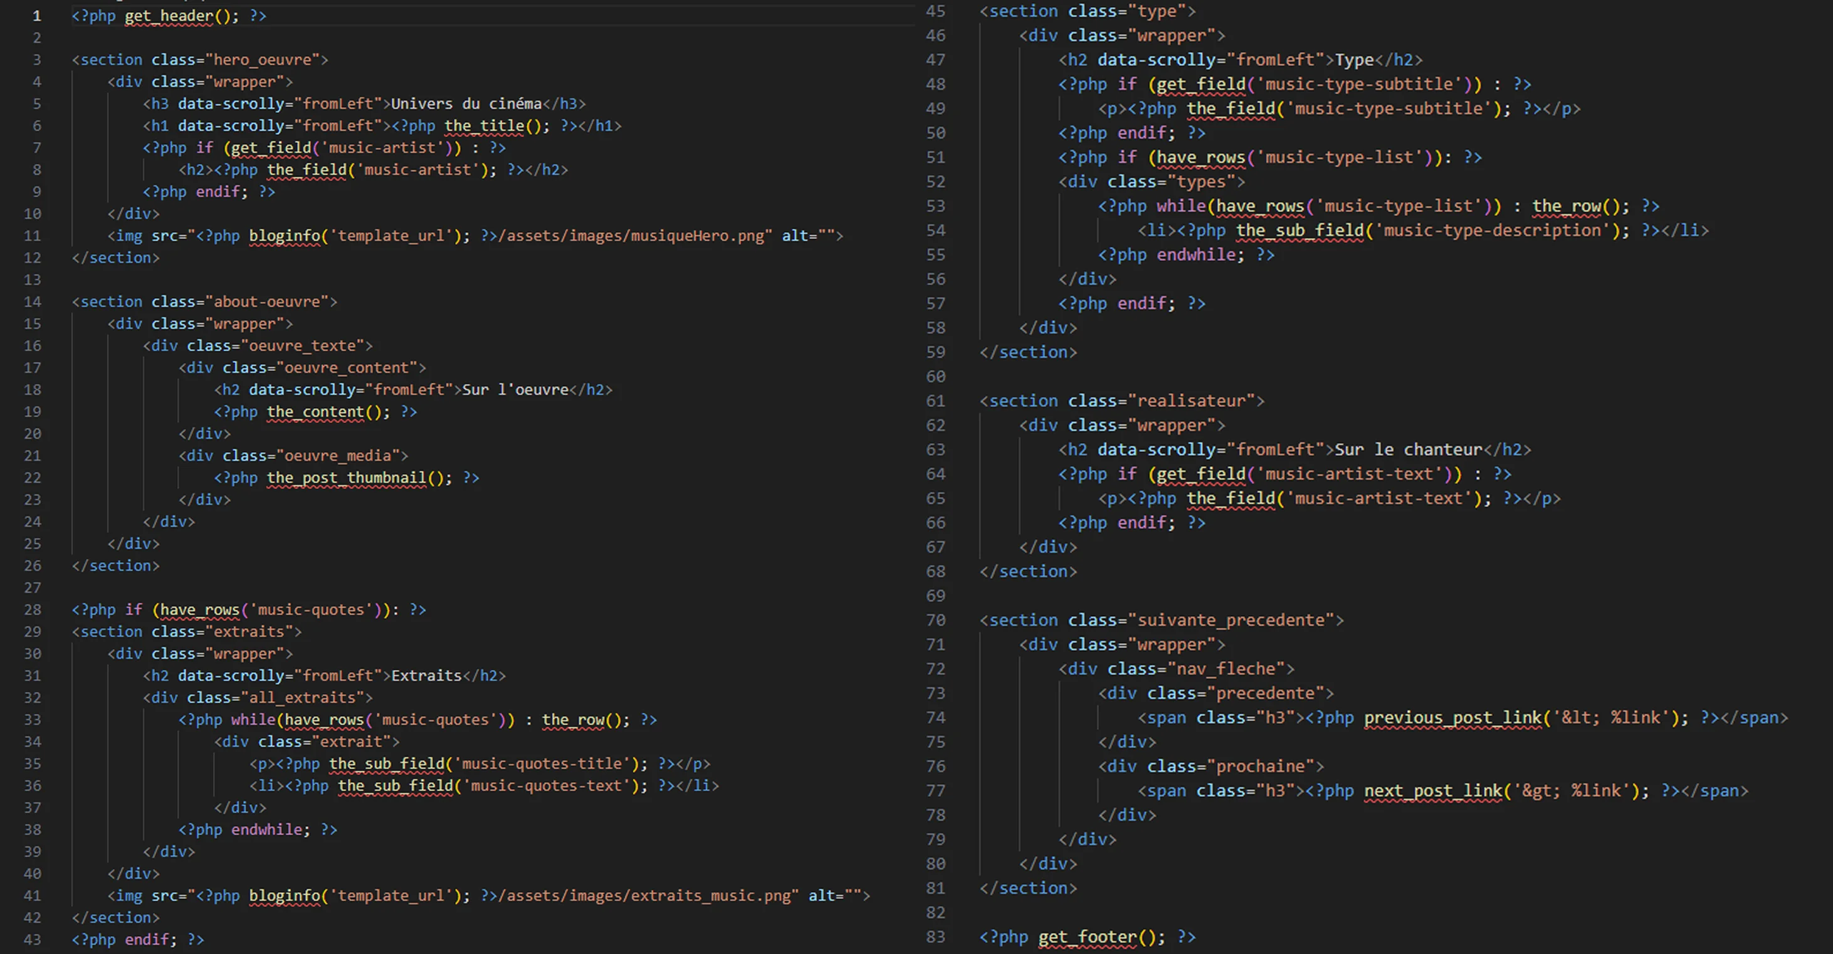Click line number 28 in gutter
The width and height of the screenshot is (1833, 954).
click(33, 610)
